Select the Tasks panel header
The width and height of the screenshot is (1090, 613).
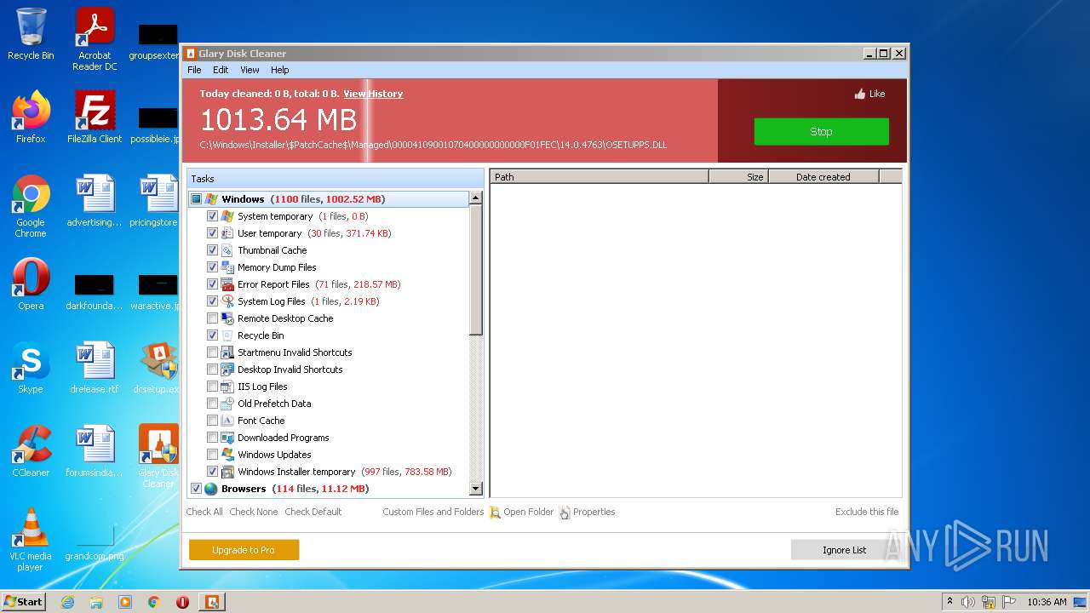coord(336,178)
